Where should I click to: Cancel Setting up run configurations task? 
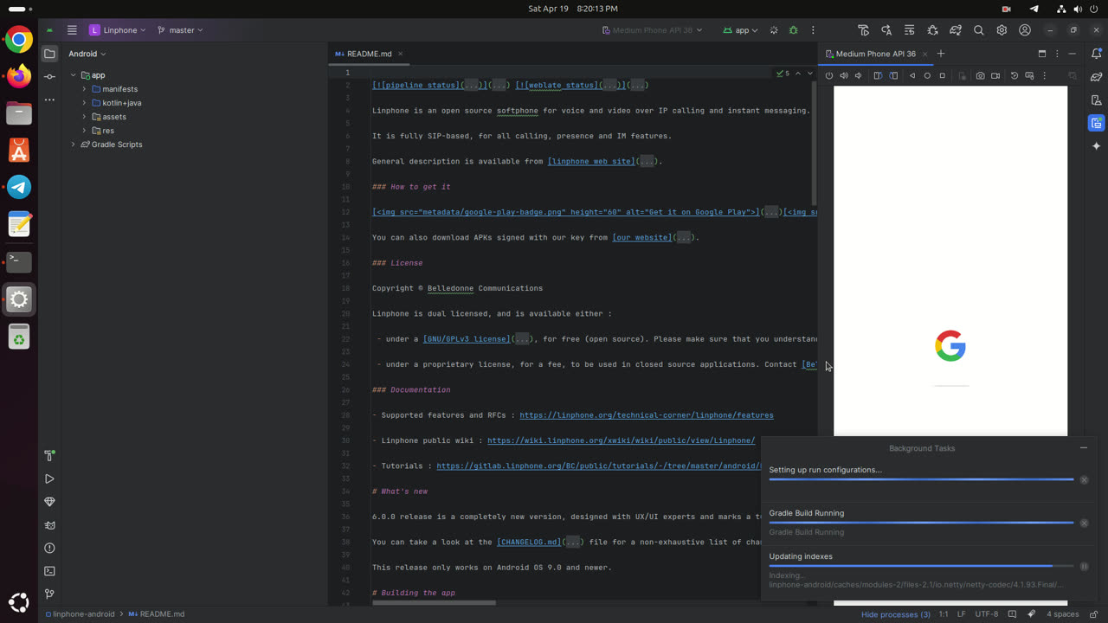pos(1084,480)
